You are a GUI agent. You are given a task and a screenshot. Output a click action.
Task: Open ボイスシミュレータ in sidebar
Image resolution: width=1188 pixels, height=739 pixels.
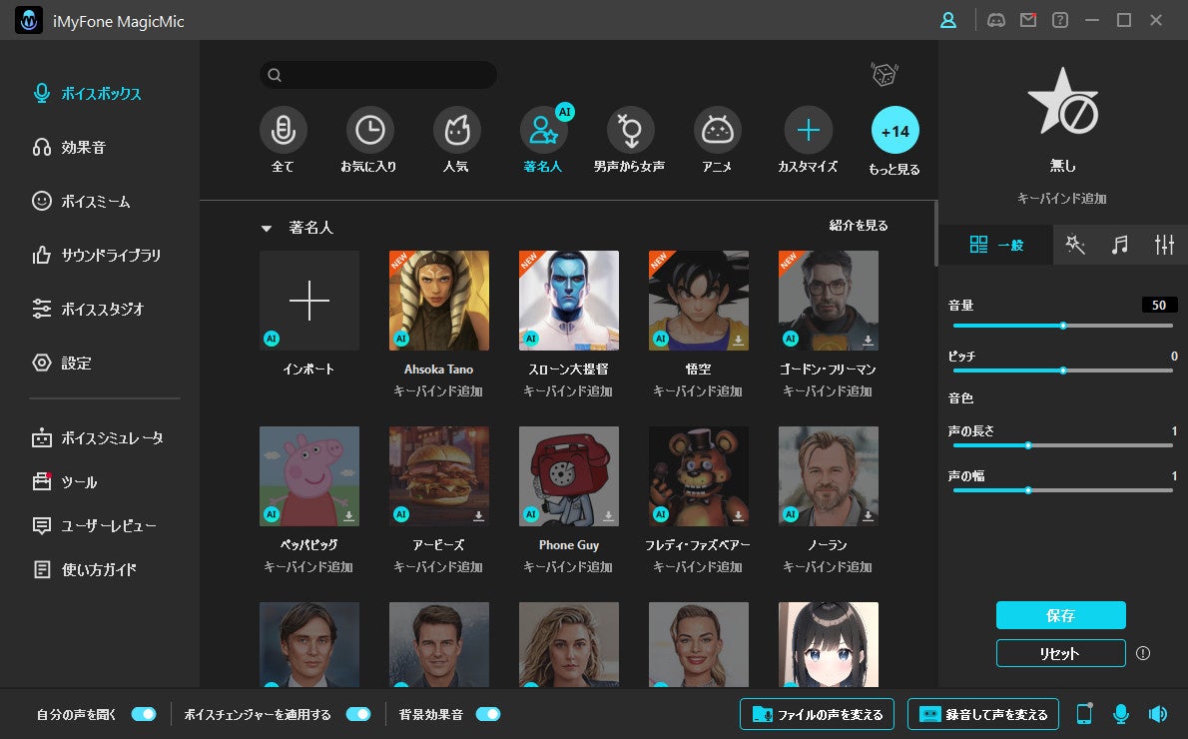(97, 438)
